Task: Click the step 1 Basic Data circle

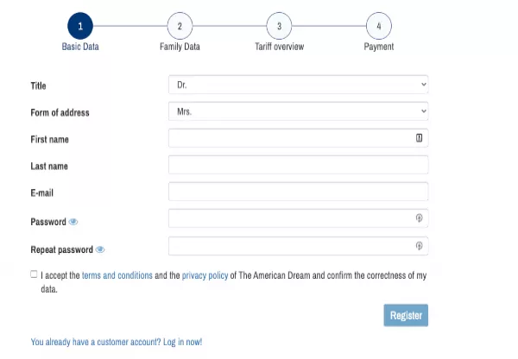Action: 80,26
